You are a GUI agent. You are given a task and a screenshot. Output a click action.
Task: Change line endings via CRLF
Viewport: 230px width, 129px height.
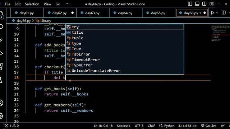(x=151, y=126)
